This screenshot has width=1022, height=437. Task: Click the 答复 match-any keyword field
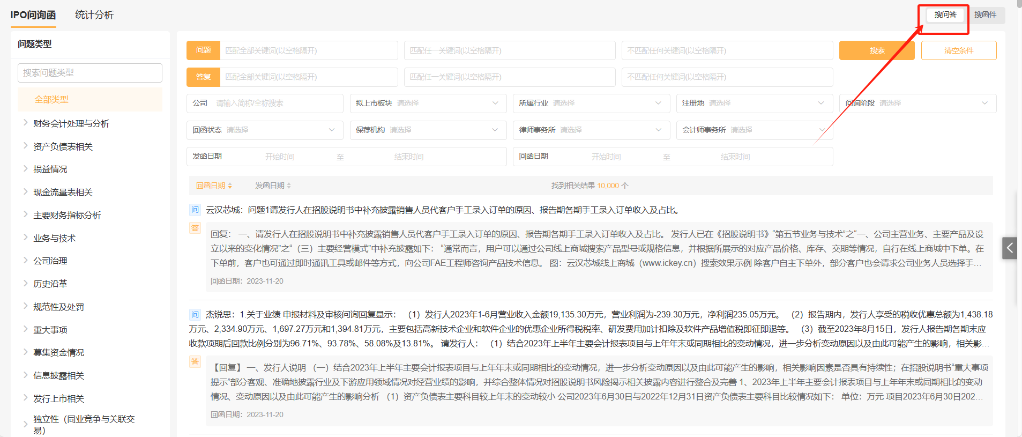pos(510,77)
